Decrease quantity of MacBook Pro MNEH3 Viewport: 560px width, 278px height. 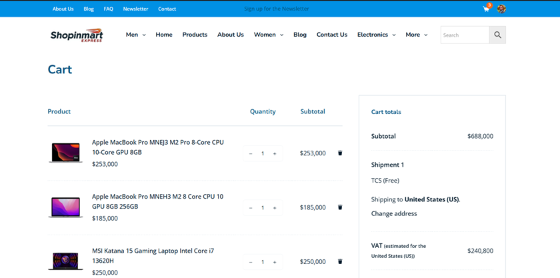click(251, 208)
